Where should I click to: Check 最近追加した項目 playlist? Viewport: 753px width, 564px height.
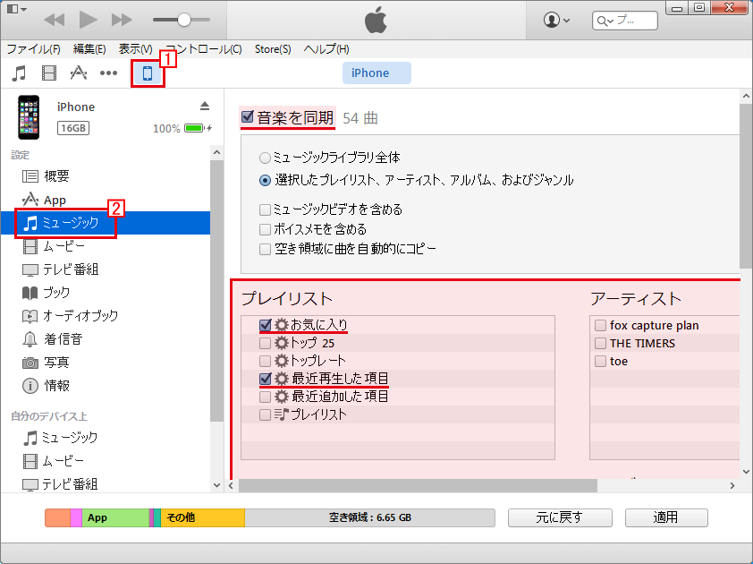coord(265,397)
